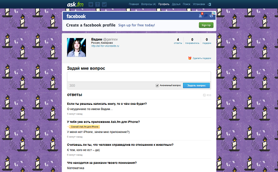Click '5 минут назад' timestamp

(75, 114)
